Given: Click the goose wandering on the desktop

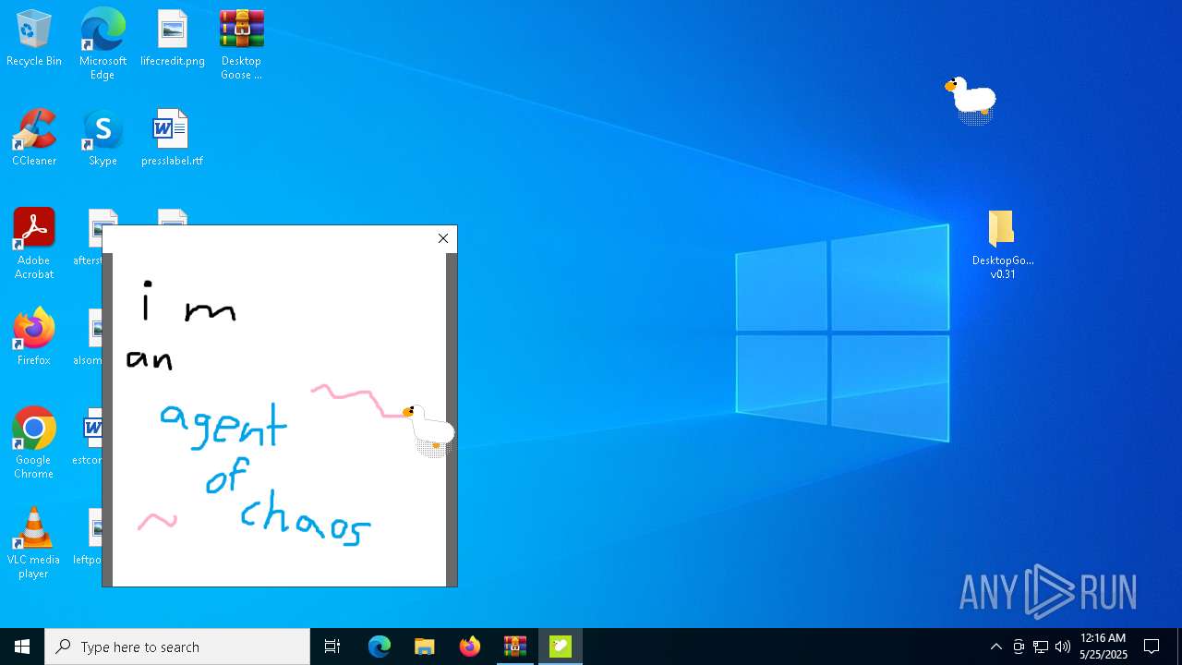Looking at the screenshot, I should click(971, 99).
